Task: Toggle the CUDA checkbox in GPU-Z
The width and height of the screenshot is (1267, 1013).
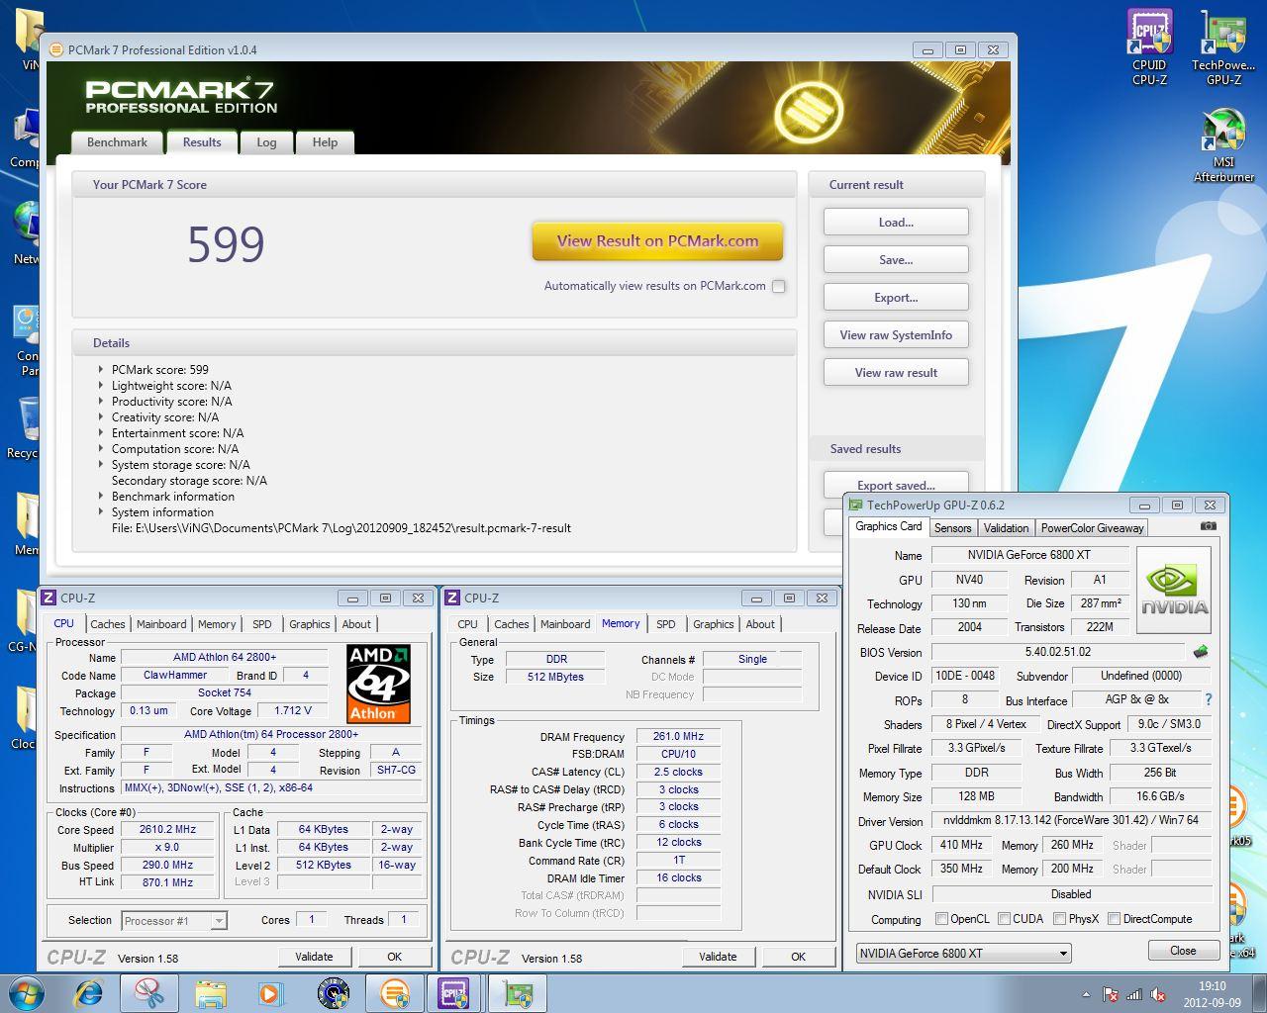Action: (x=1004, y=919)
